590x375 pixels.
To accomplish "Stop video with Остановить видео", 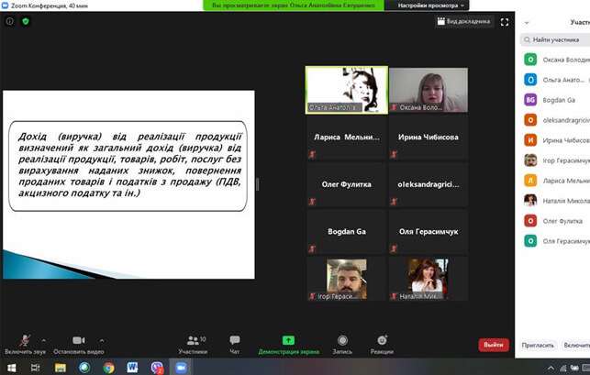I will pos(79,341).
